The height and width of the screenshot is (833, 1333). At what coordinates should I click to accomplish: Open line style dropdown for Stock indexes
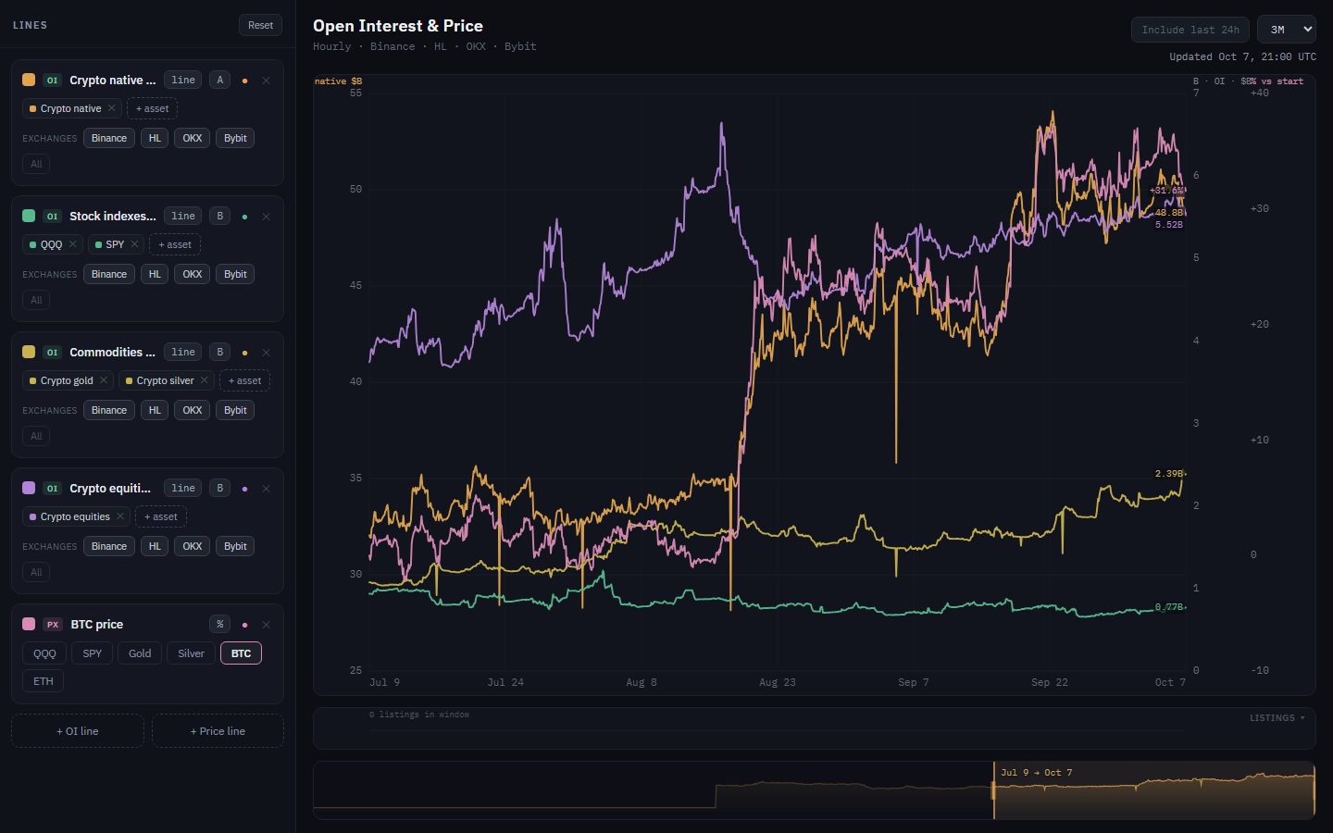(x=183, y=217)
